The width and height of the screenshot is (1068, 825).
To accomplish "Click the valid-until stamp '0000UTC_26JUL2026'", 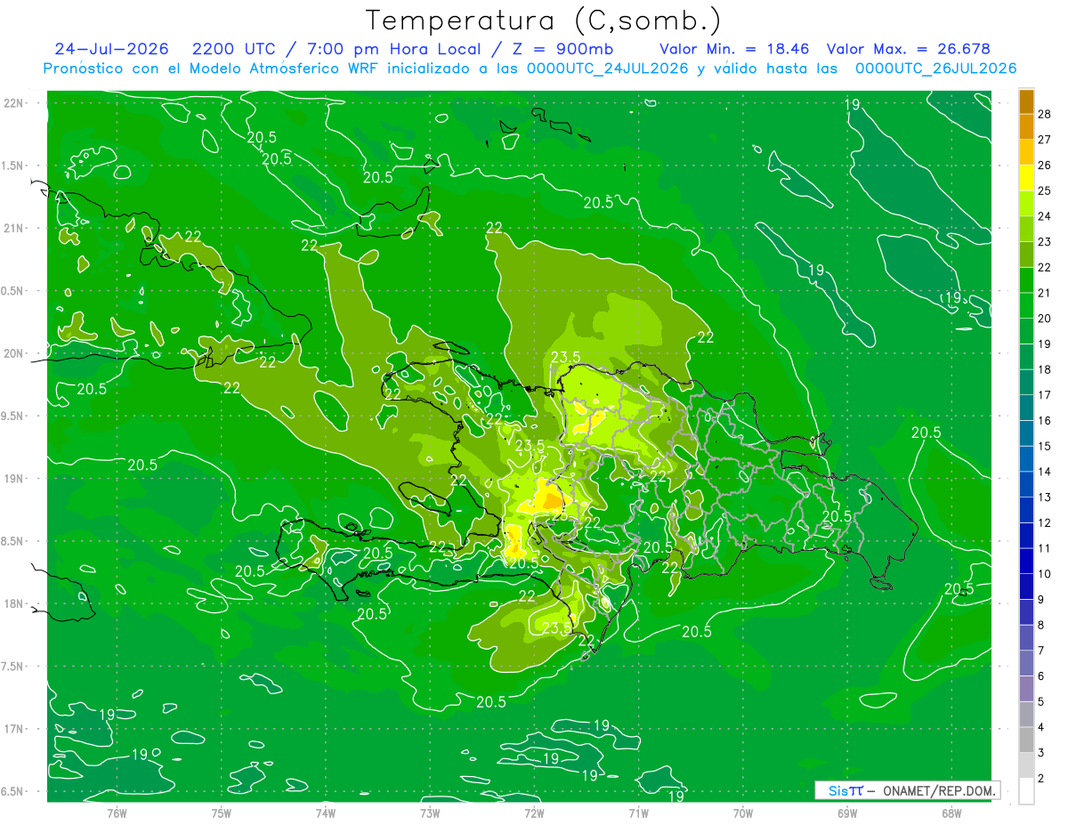I will pyautogui.click(x=935, y=69).
